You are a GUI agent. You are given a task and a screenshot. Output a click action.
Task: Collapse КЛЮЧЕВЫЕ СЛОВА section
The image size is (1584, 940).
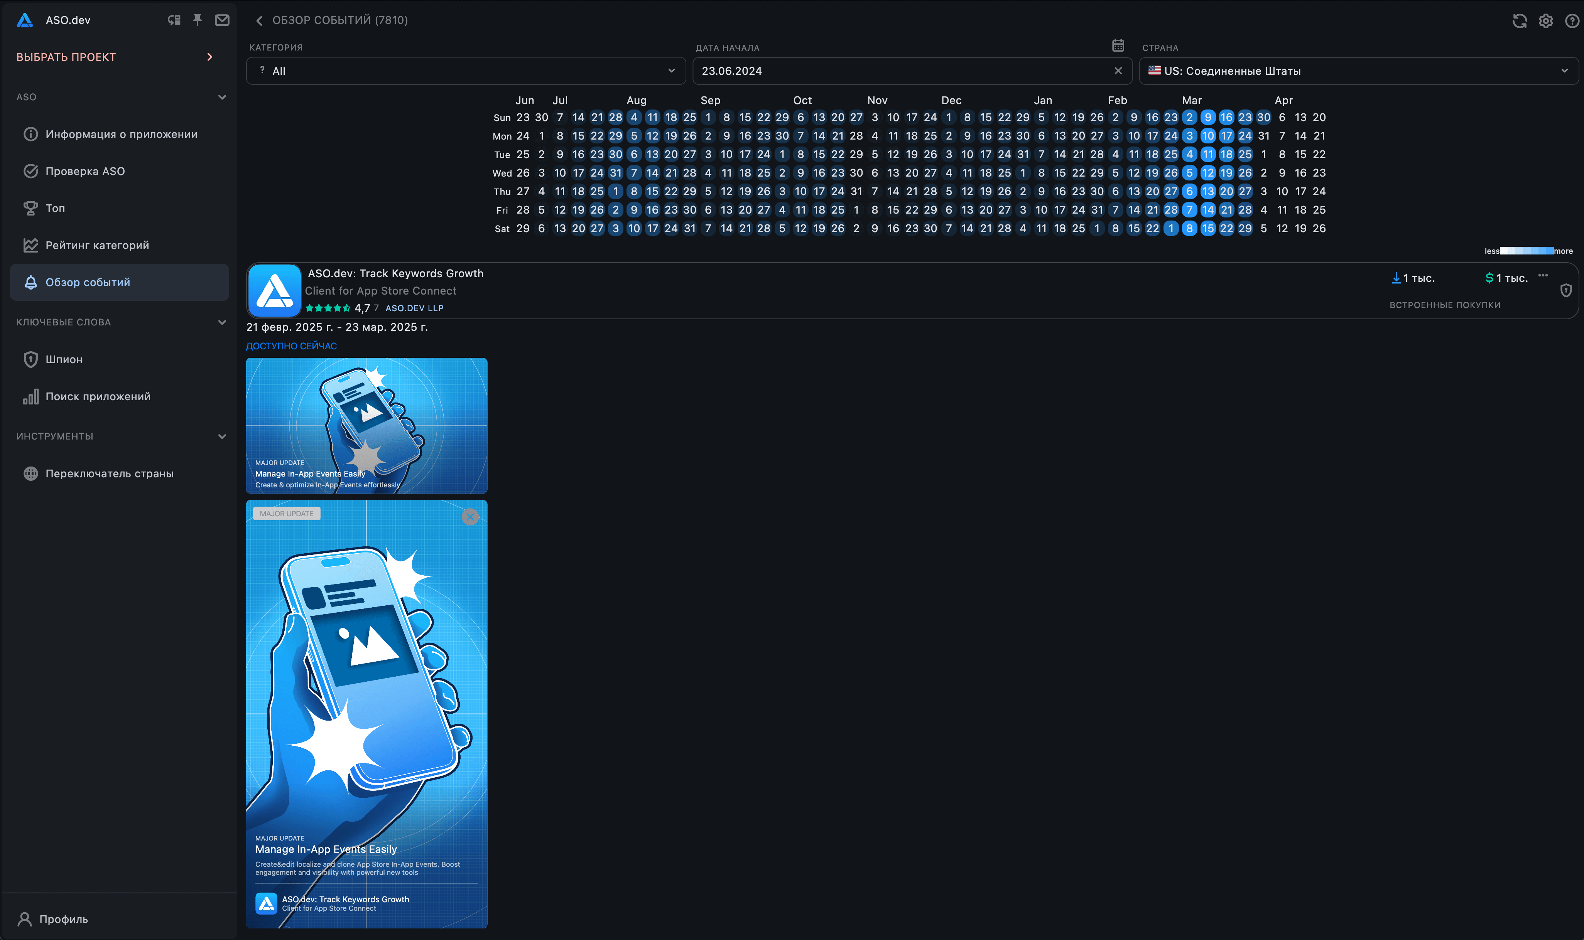[222, 322]
